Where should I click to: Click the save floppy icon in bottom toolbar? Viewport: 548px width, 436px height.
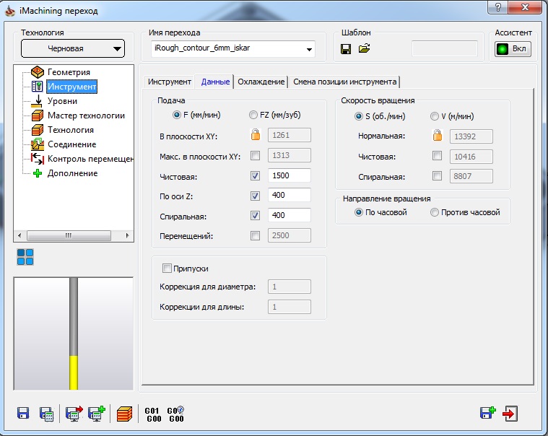(23, 414)
